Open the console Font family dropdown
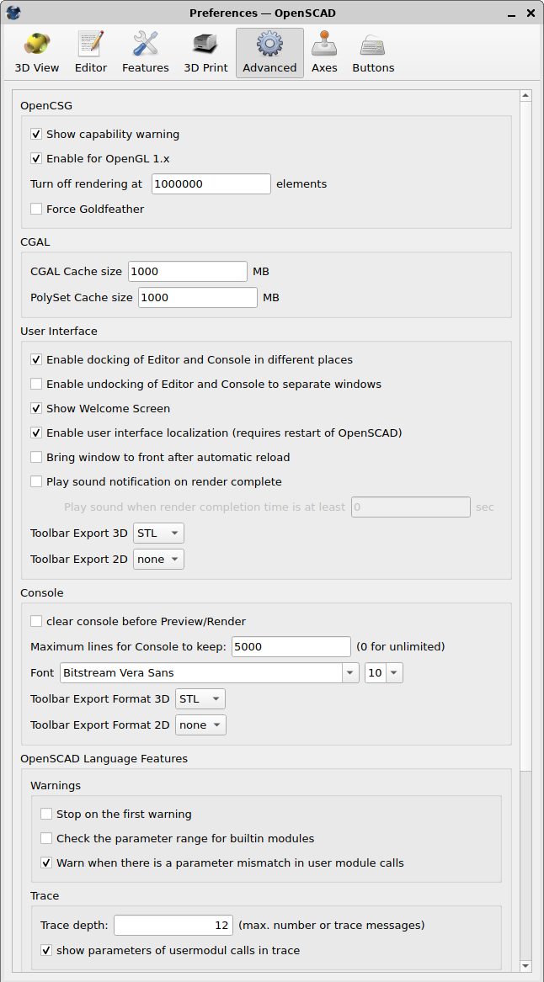 tap(349, 672)
